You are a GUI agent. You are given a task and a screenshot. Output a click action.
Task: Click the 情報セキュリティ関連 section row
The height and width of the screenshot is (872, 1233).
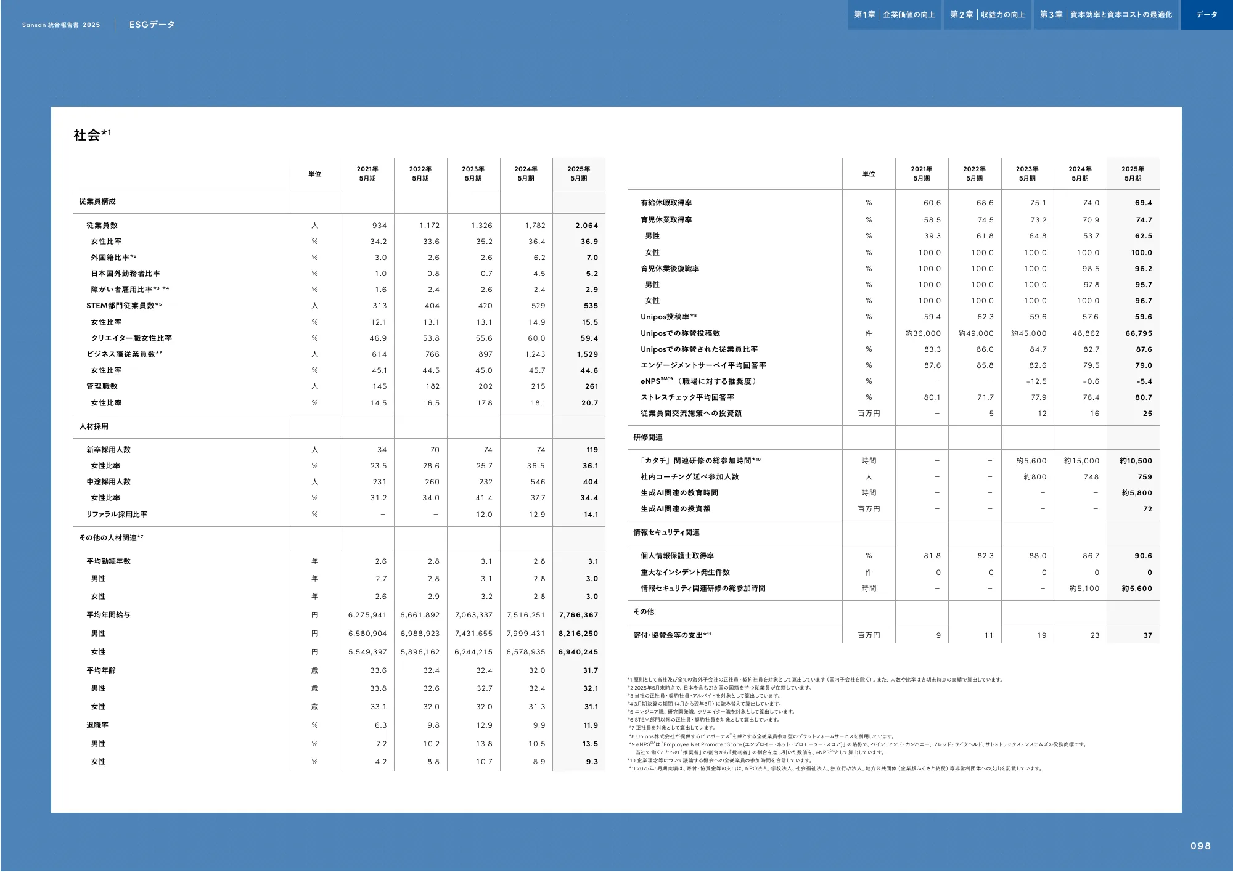coord(666,532)
